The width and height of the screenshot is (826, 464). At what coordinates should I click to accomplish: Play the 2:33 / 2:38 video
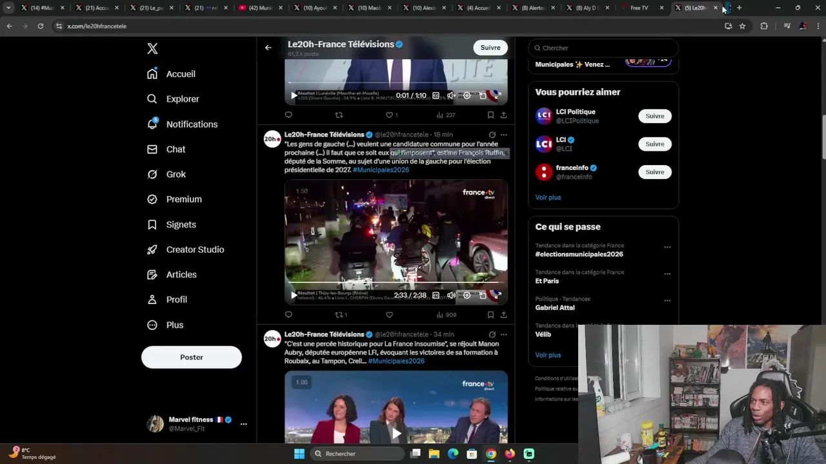pyautogui.click(x=294, y=295)
